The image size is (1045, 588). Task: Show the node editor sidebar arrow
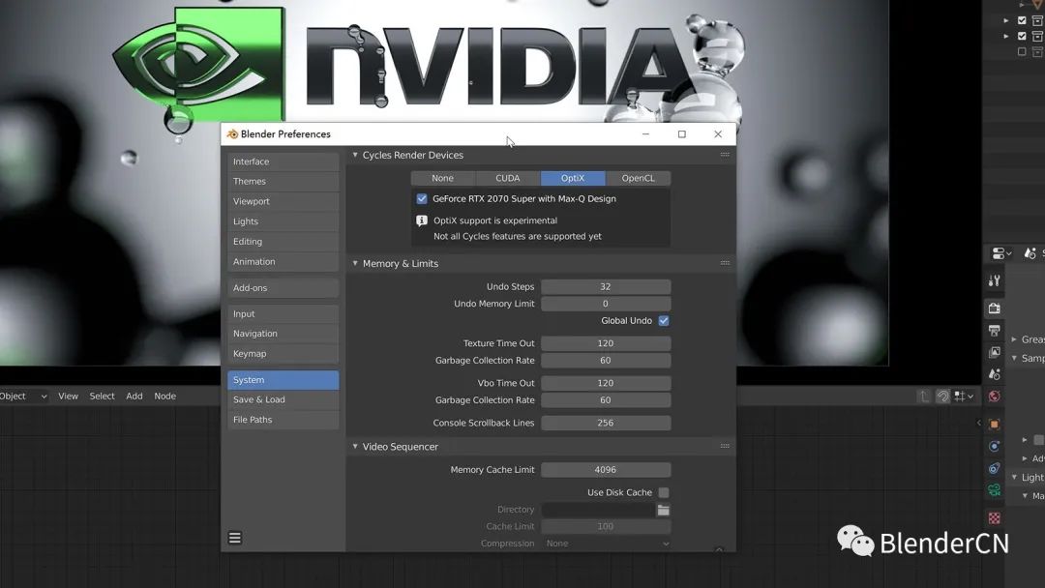coord(979,423)
